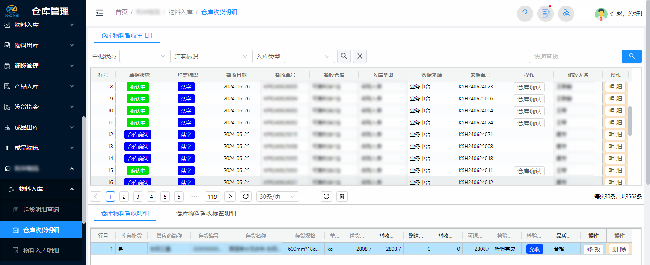Open the 单据状态 dropdown
Viewport: 650px width, 265px height.
coord(145,56)
